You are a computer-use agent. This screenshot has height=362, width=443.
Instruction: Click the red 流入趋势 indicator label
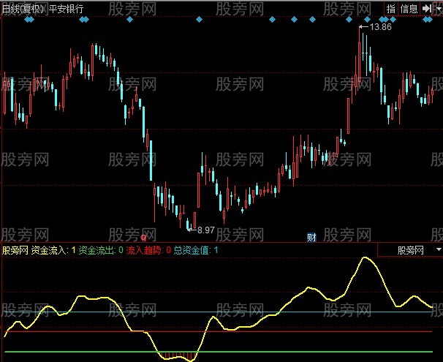144,250
